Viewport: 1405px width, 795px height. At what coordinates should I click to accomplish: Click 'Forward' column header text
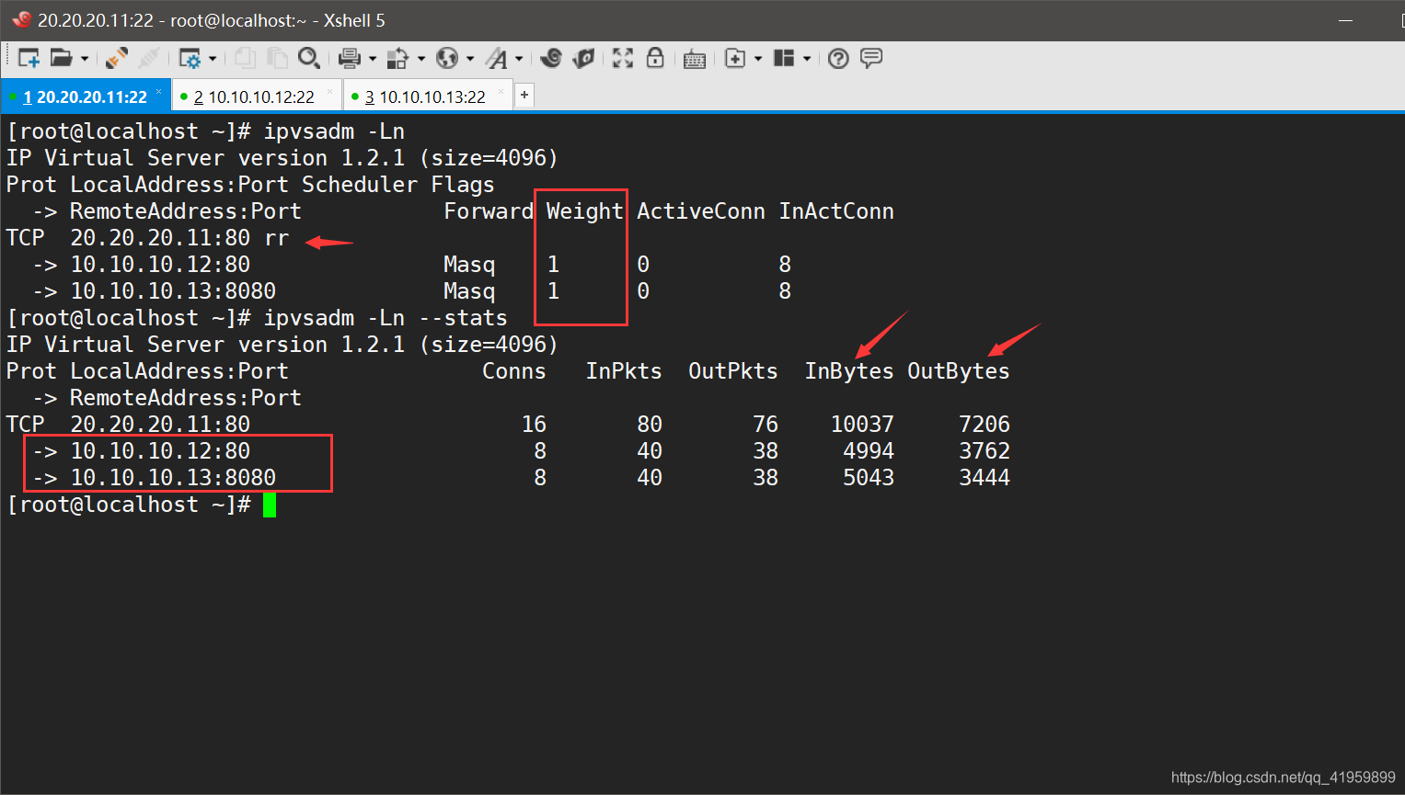pos(489,211)
